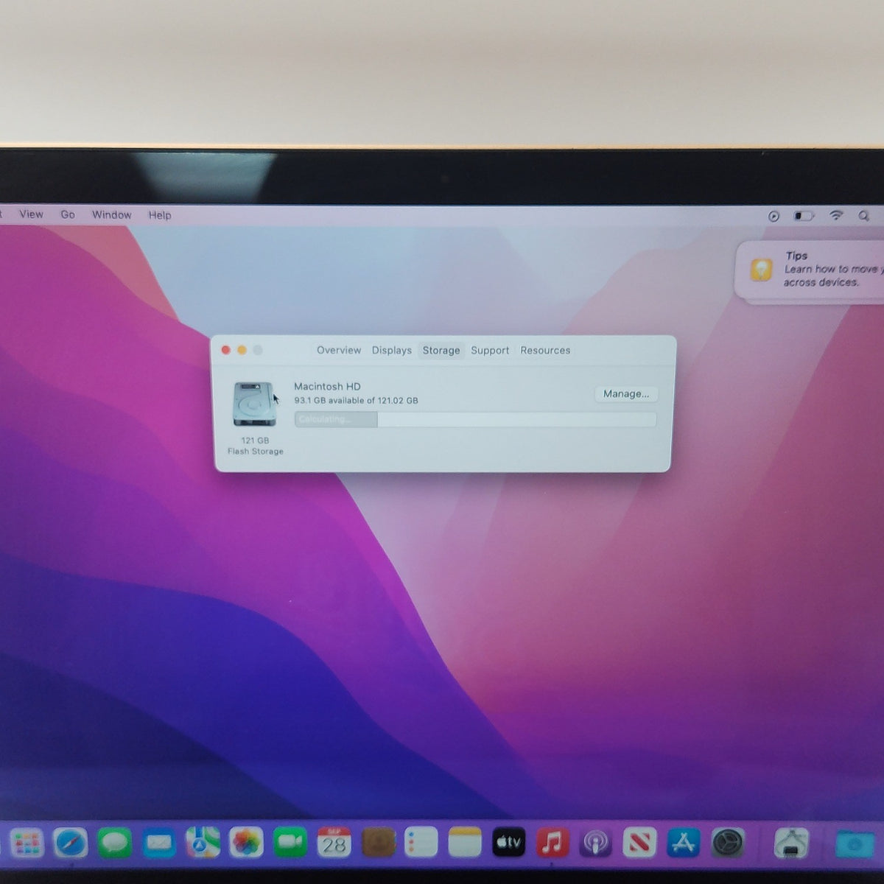Open the Window menu
The width and height of the screenshot is (884, 884).
(x=111, y=214)
